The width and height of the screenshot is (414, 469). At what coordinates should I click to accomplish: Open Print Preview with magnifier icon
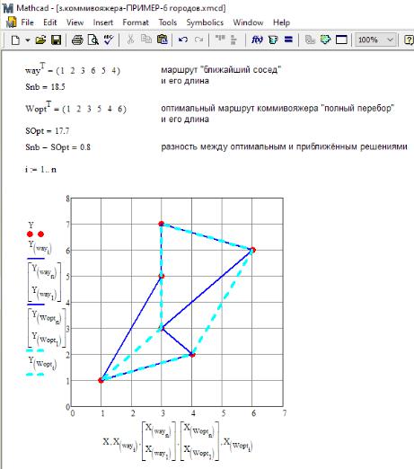pos(93,40)
